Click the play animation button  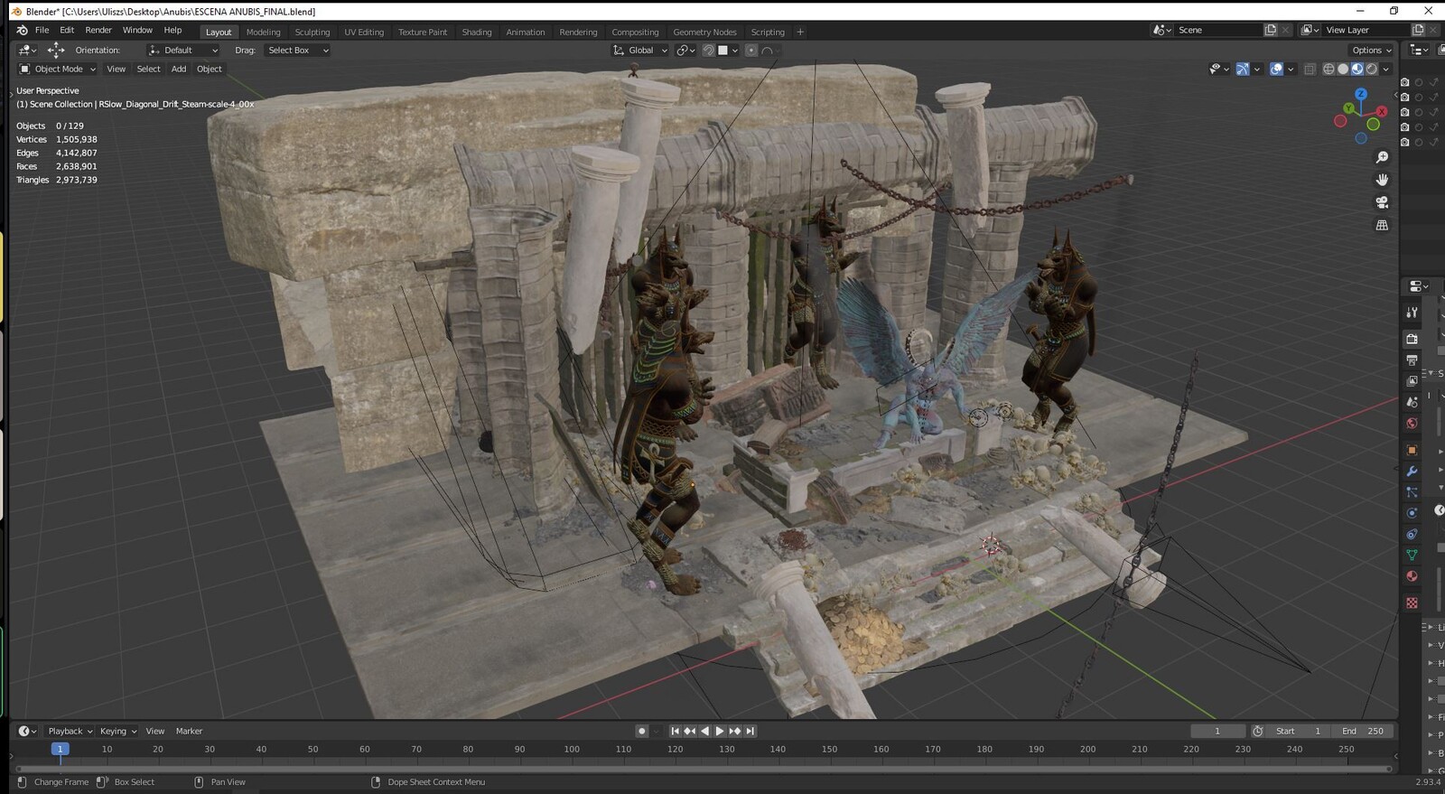(720, 731)
